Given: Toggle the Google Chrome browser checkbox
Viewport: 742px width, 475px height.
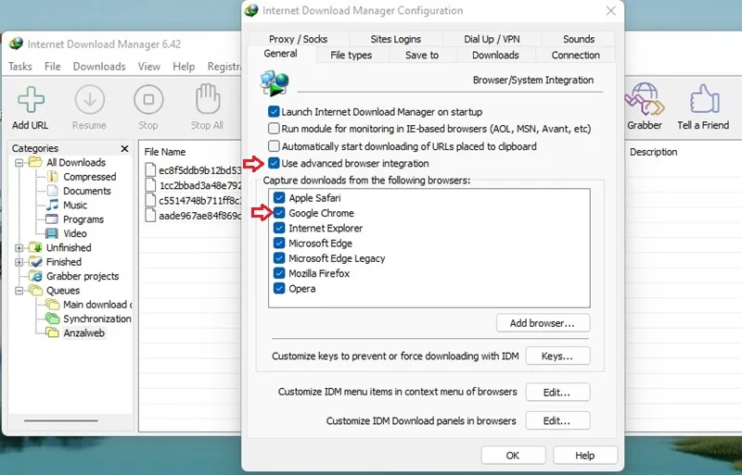Looking at the screenshot, I should click(279, 213).
